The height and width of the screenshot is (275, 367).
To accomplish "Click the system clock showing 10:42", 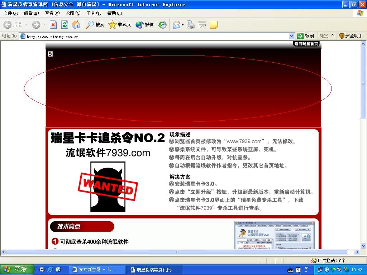I will click(x=357, y=270).
